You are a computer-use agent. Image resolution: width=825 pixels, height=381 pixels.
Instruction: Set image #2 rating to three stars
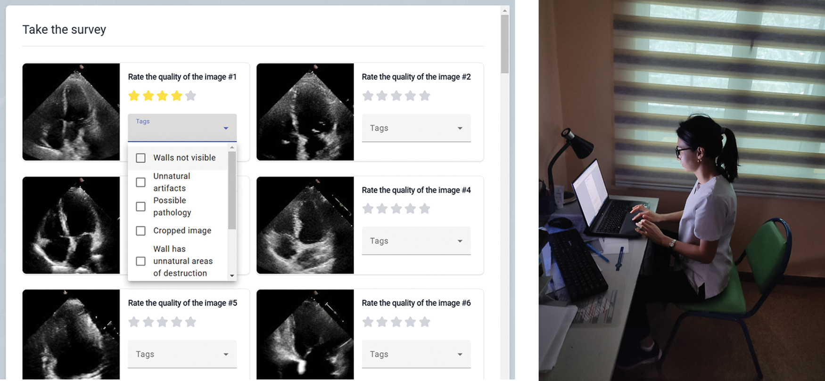396,96
